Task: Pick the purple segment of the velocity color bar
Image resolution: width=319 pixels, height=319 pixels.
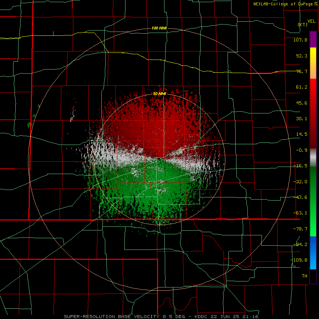Action: point(313,39)
